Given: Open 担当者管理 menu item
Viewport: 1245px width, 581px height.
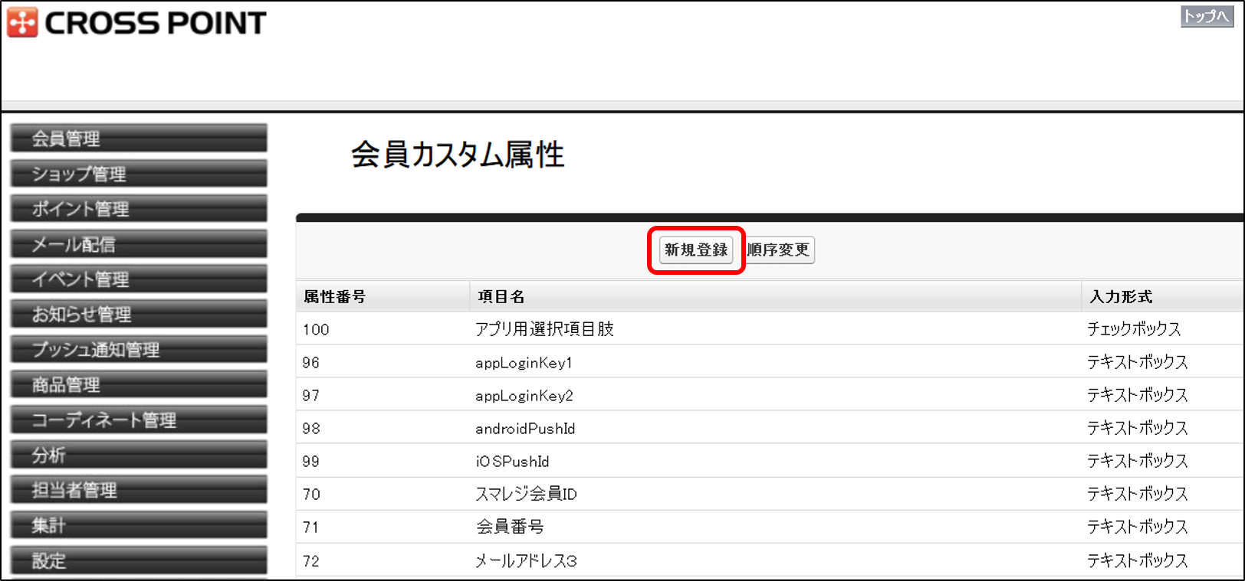Looking at the screenshot, I should (139, 491).
